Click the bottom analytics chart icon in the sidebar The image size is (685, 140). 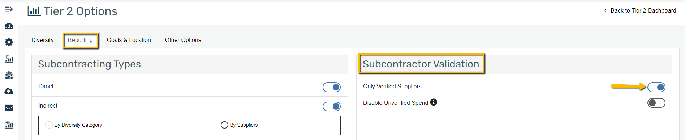(x=9, y=125)
